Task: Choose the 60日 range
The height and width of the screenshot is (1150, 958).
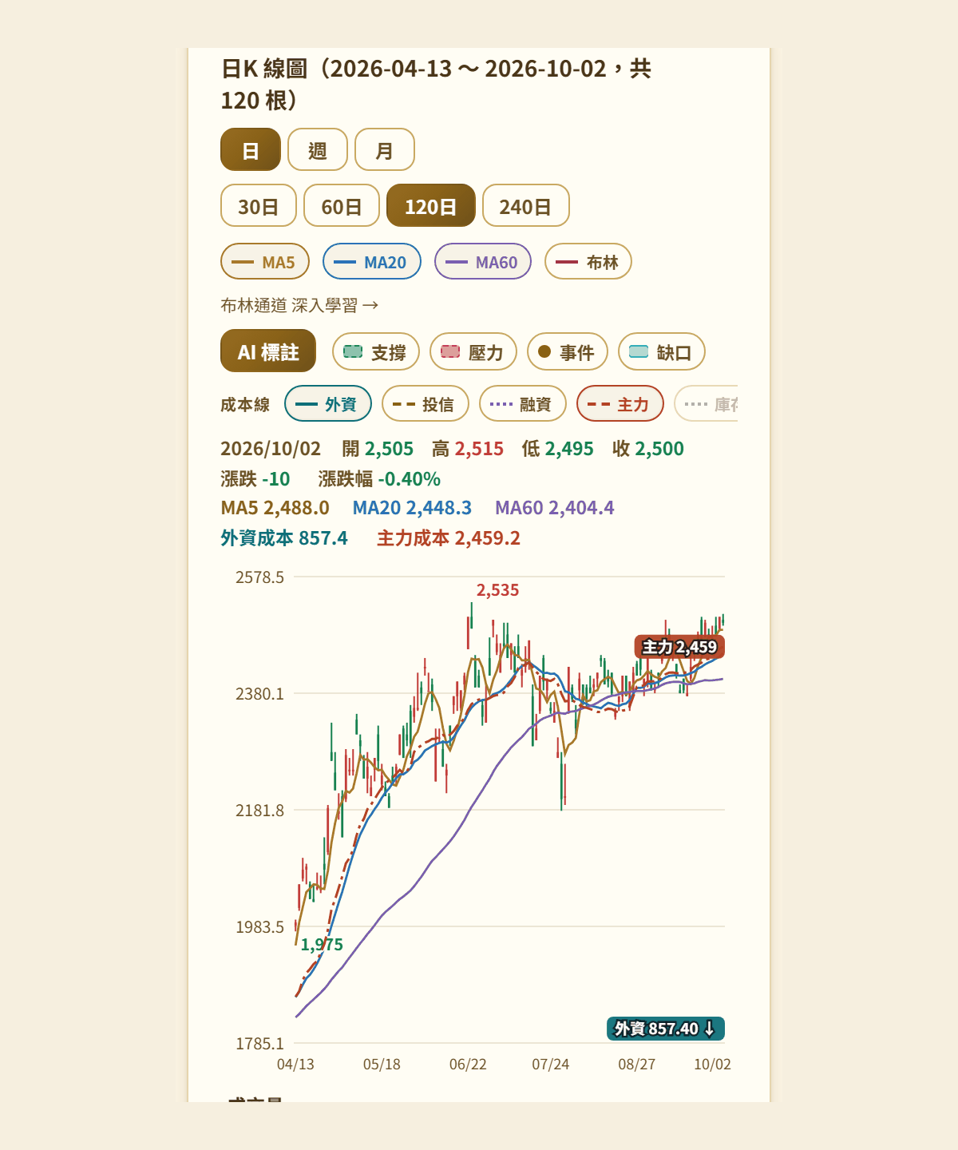Action: [342, 205]
